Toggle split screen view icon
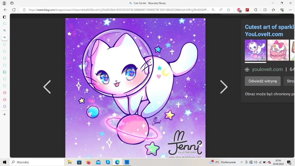This screenshot has width=295, height=166. coord(265,10)
